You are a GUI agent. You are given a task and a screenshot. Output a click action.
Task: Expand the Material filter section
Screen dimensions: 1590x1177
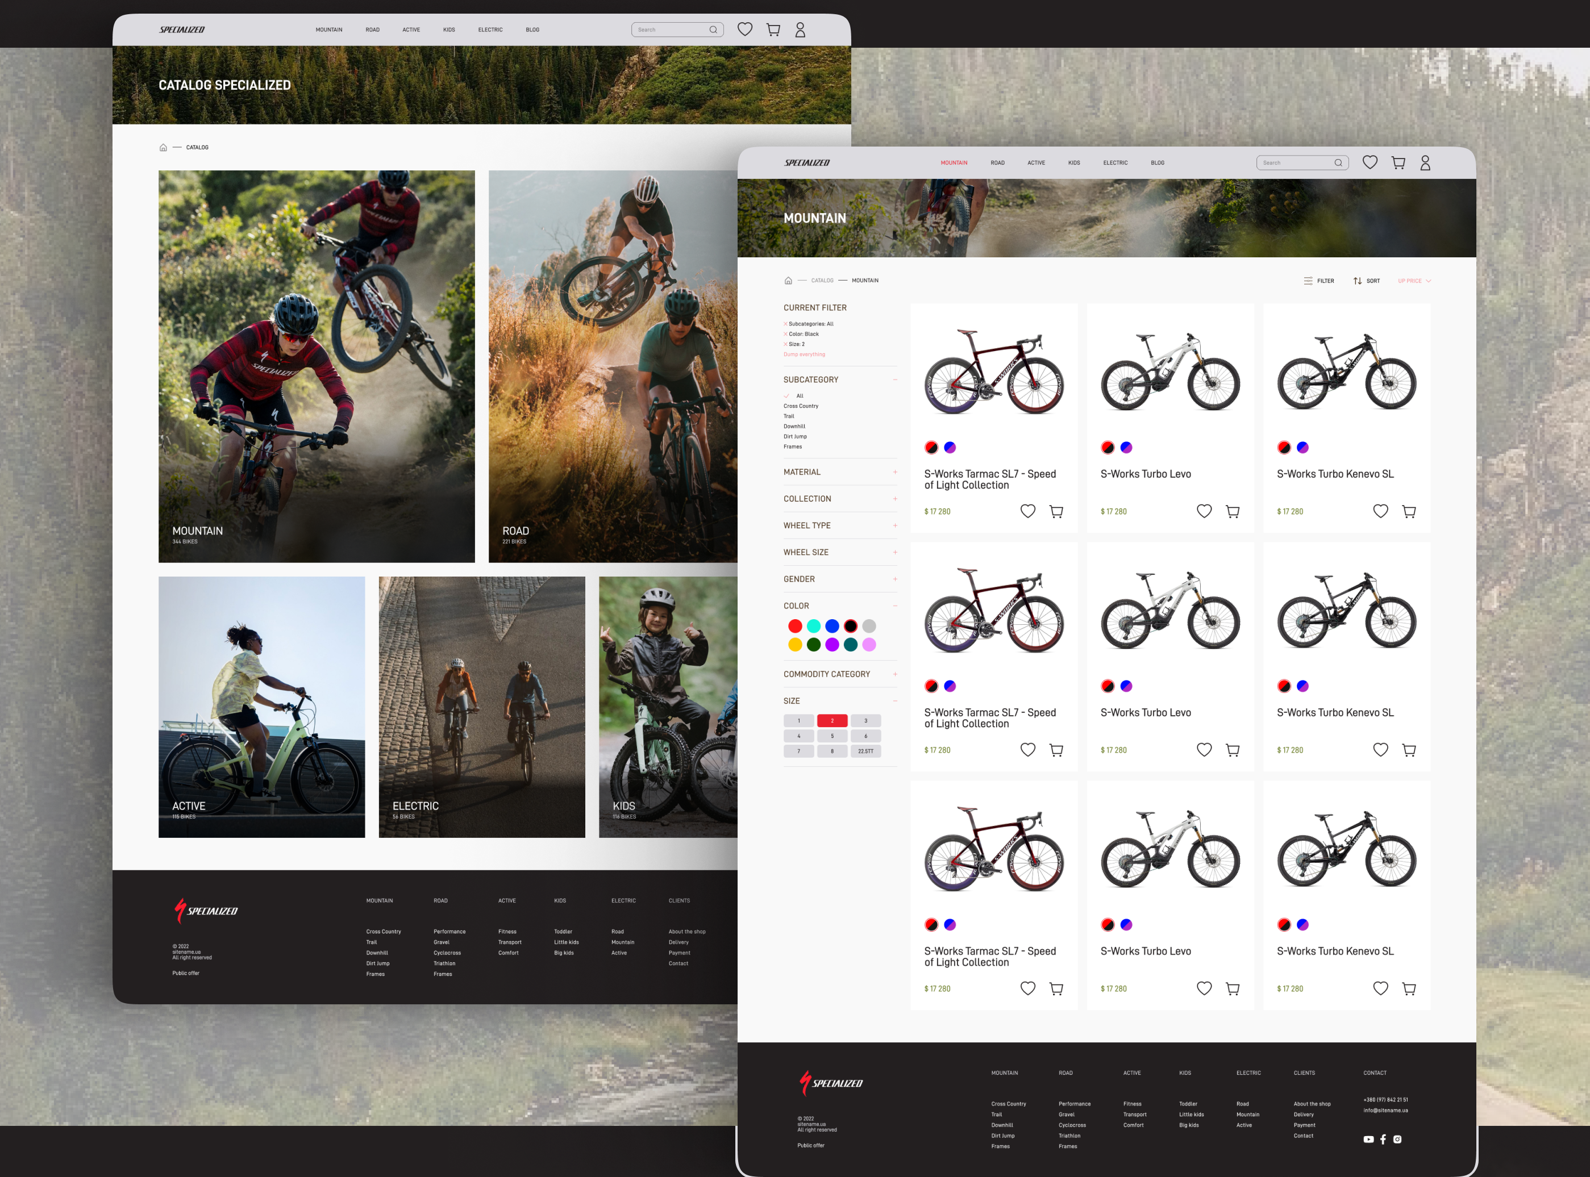(x=895, y=473)
